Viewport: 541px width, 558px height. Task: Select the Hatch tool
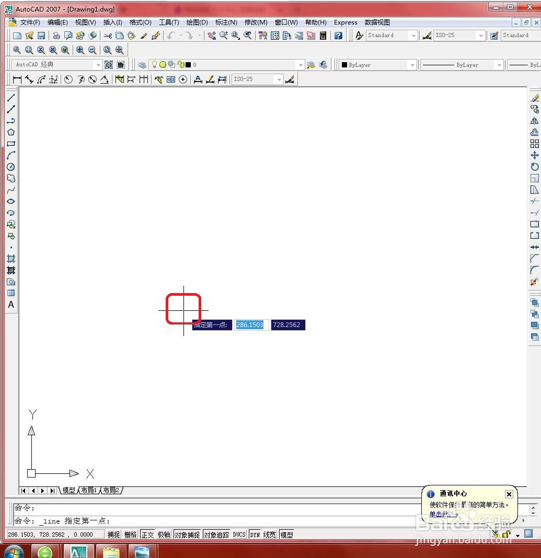pyautogui.click(x=11, y=259)
